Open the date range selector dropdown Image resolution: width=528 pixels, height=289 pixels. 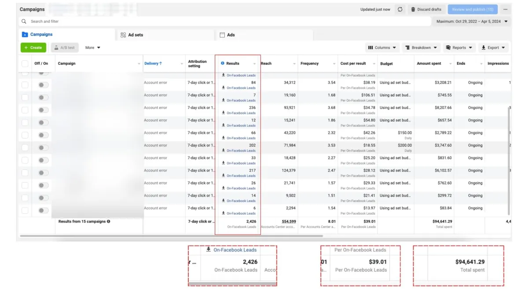click(x=472, y=21)
